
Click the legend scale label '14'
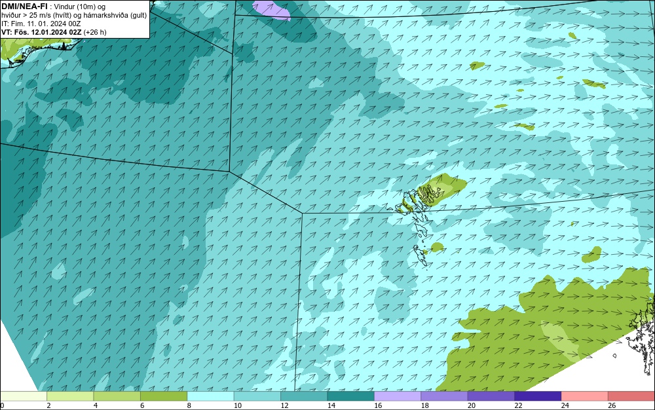tap(331, 405)
